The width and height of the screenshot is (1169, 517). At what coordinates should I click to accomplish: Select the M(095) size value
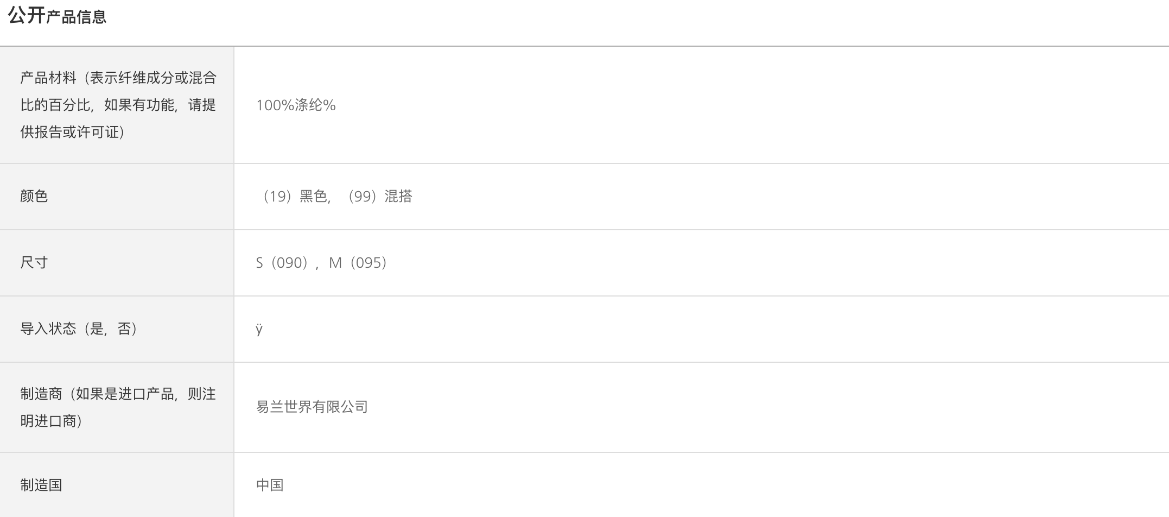coord(358,263)
